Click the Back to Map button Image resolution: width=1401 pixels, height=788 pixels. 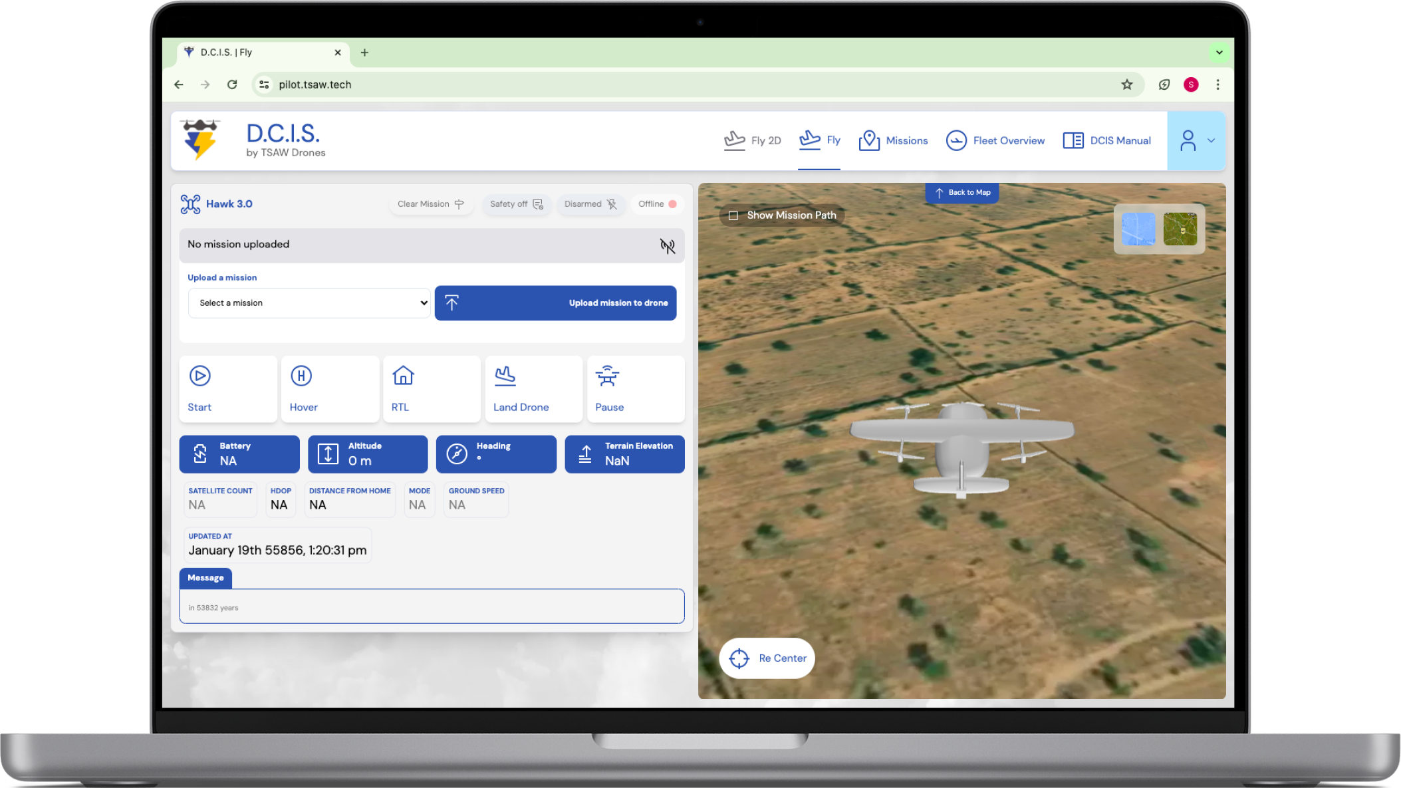point(961,193)
